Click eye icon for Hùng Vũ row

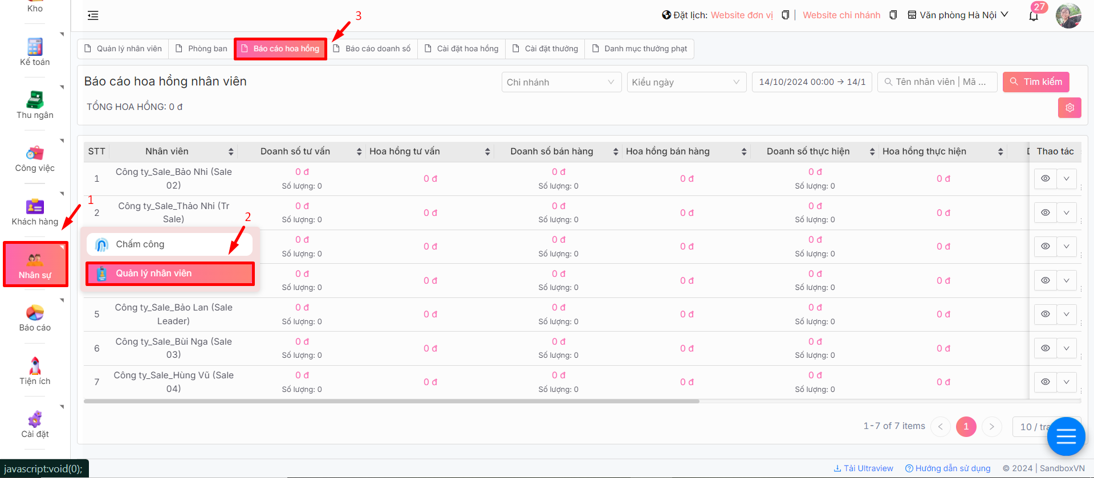[x=1045, y=382]
